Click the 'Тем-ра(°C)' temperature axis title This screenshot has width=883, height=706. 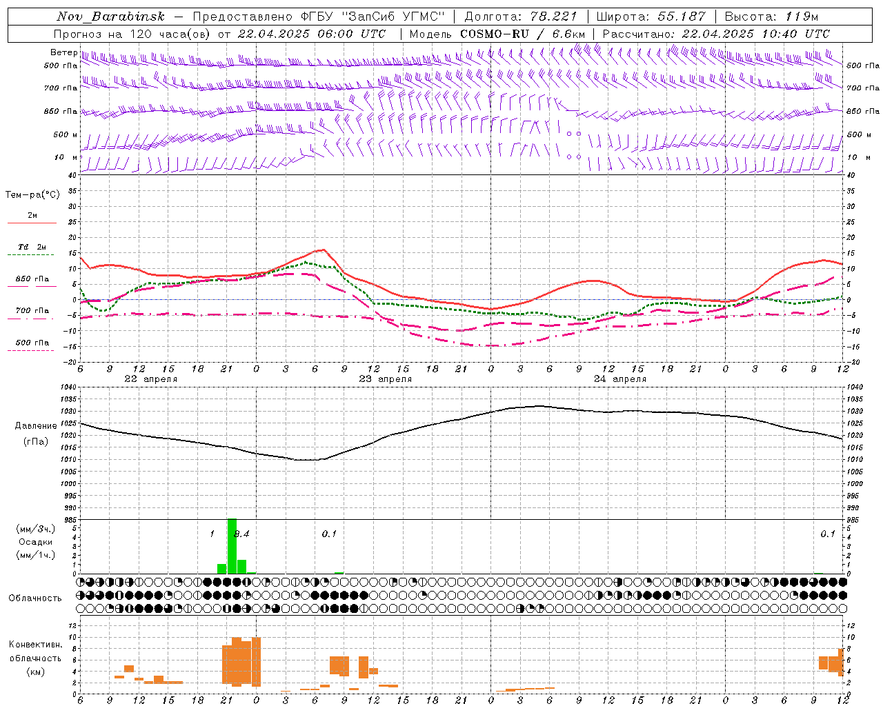32,195
